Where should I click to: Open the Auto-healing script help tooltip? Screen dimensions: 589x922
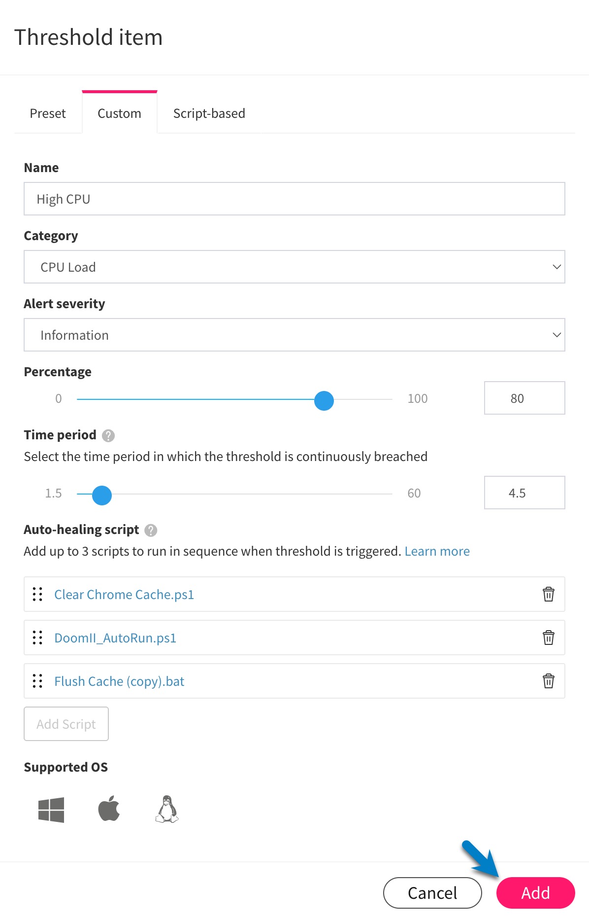tap(151, 530)
